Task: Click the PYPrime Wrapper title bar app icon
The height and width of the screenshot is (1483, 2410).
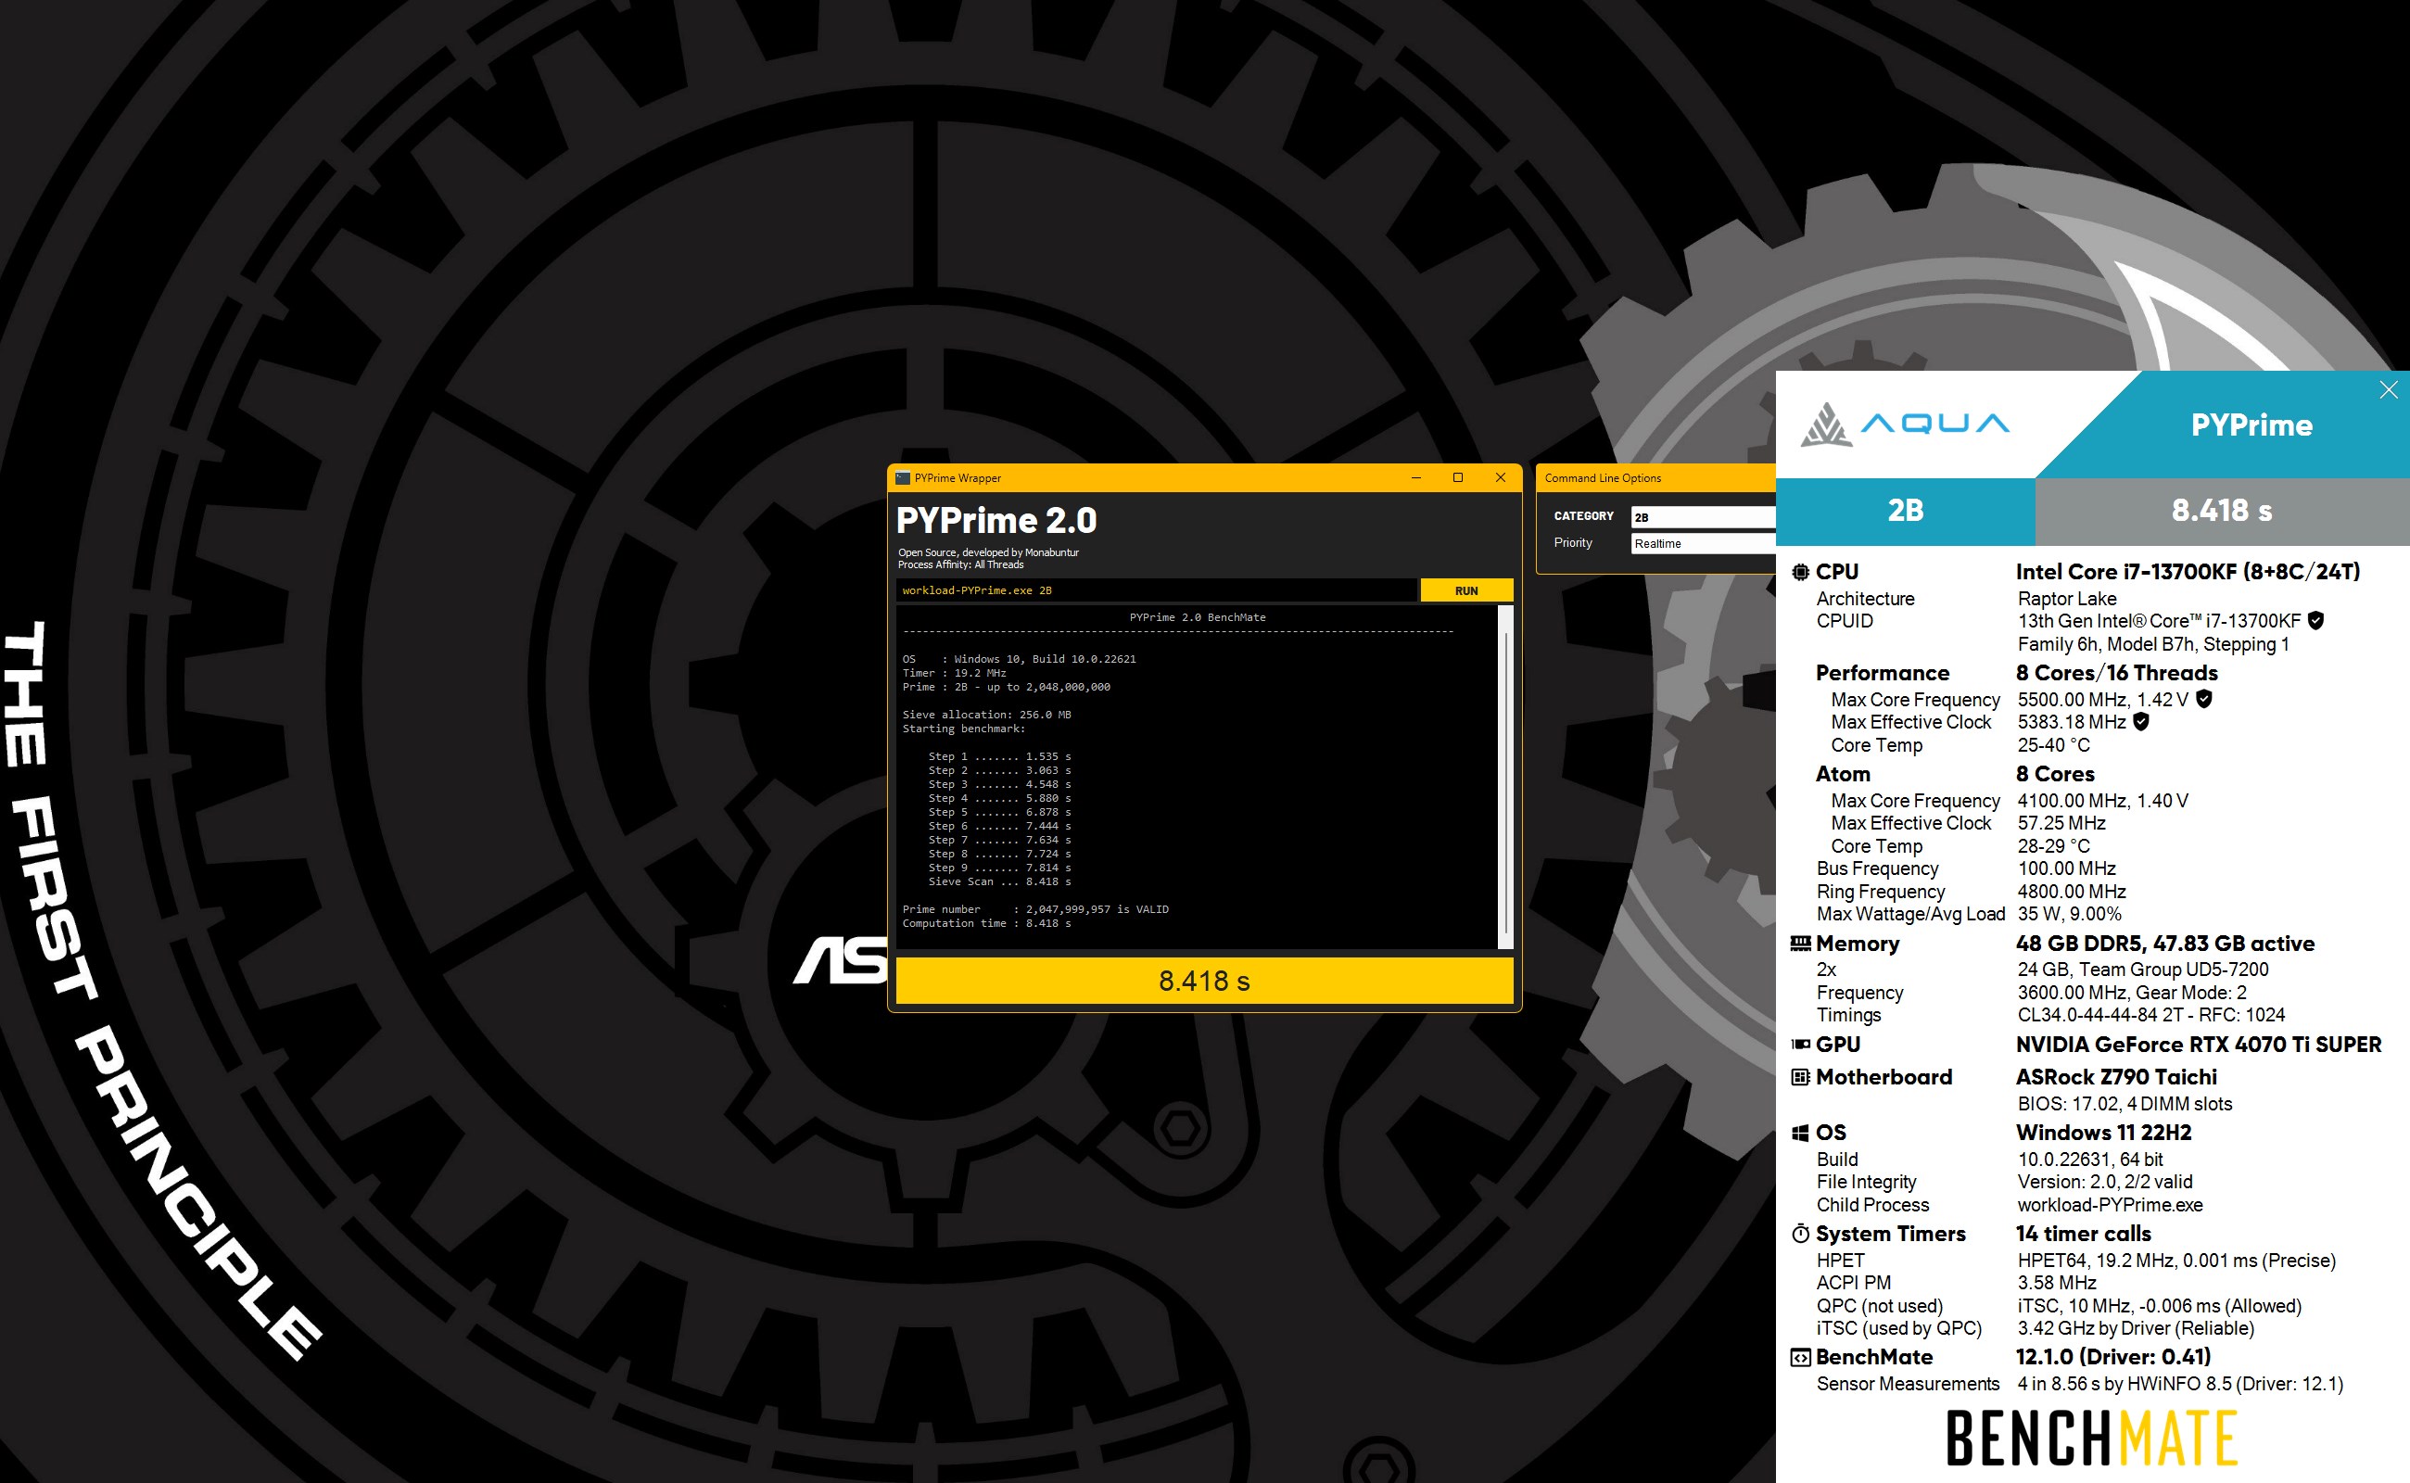Action: click(x=903, y=477)
